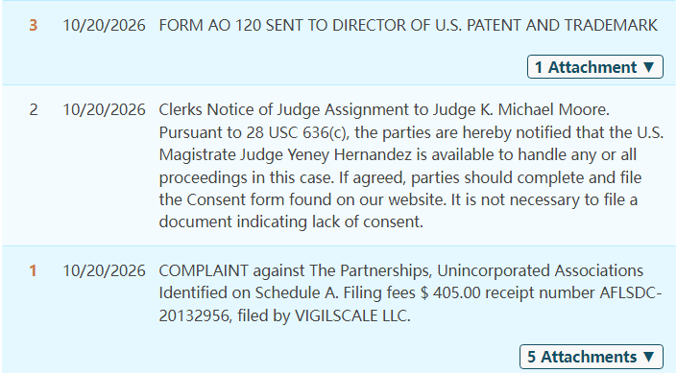Click the 28 USC 636(c) citation

pyautogui.click(x=297, y=132)
